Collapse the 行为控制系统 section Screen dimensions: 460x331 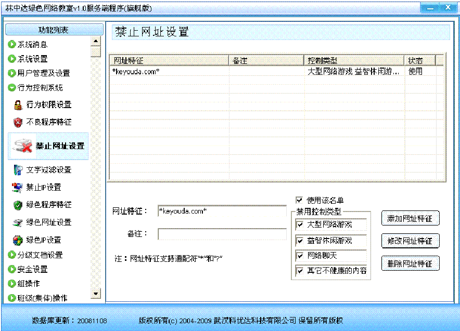pyautogui.click(x=12, y=88)
